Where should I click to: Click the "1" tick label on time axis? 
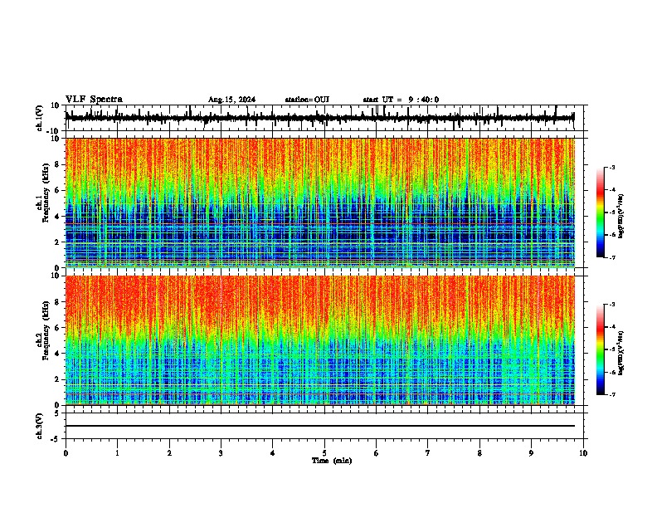(117, 453)
